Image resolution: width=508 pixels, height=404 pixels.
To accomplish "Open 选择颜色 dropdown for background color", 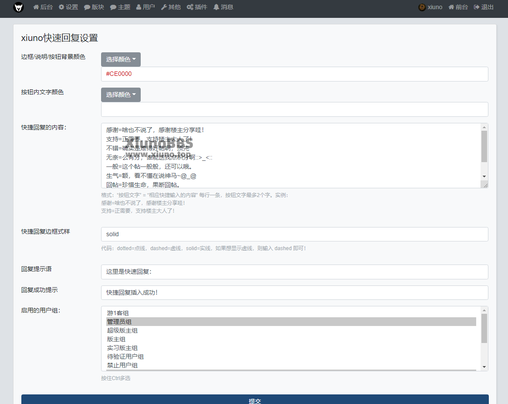I will (x=121, y=59).
